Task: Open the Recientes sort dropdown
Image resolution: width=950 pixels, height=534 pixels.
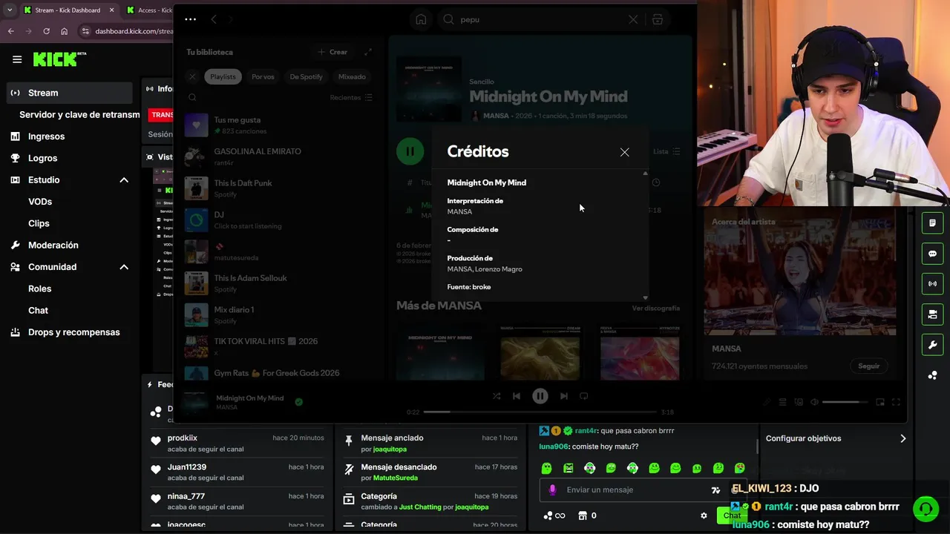Action: coord(351,97)
